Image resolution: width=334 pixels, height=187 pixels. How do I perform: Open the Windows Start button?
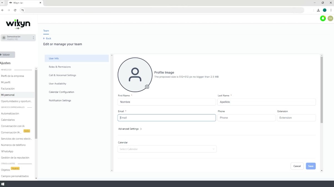[x=3, y=184]
